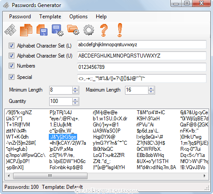Click the uppercase alphabet characters field
The width and height of the screenshot is (213, 194).
tap(142, 56)
